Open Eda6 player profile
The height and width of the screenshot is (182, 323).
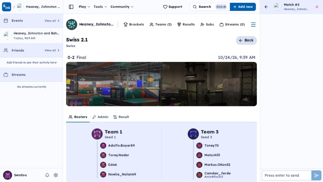(113, 165)
